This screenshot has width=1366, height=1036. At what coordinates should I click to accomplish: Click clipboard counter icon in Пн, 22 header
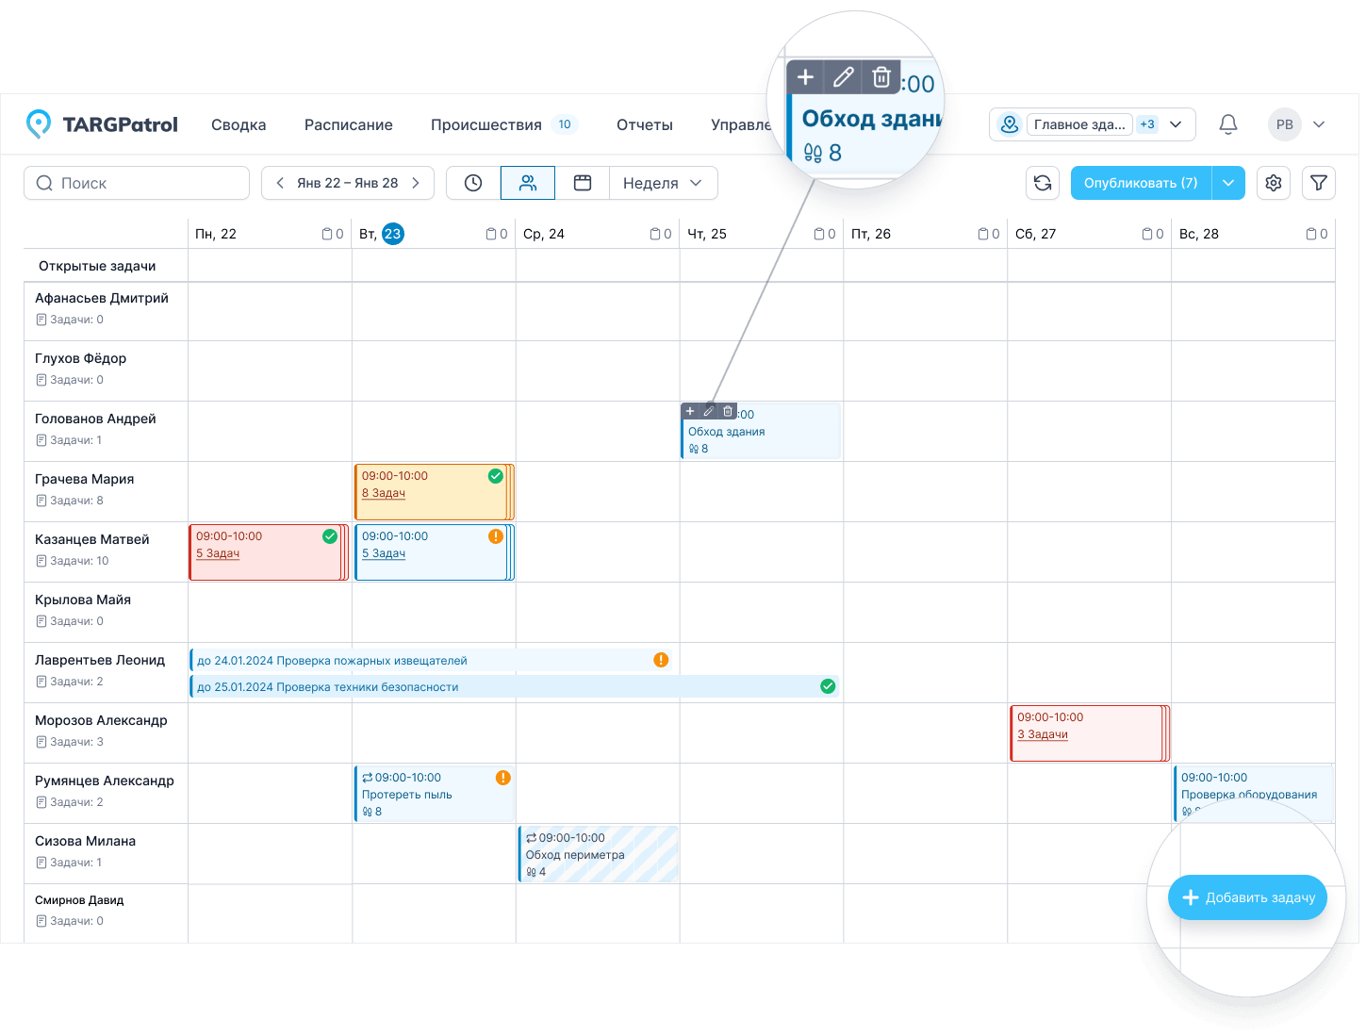click(327, 234)
